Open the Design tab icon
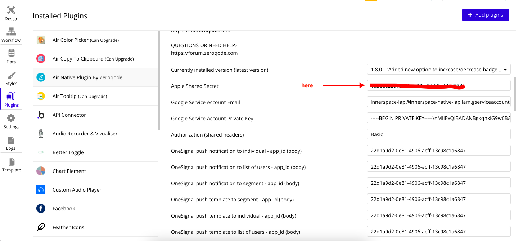This screenshot has height=241, width=518. 11,10
